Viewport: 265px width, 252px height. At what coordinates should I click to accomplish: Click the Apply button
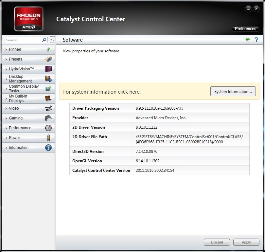[x=246, y=242]
